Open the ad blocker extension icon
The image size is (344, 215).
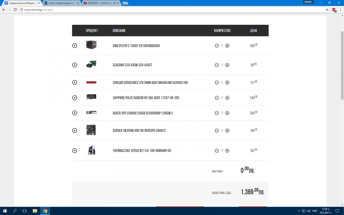(x=334, y=10)
